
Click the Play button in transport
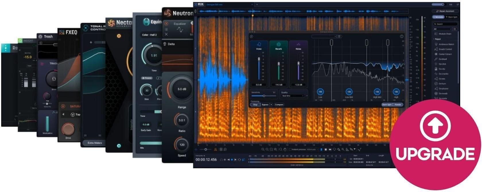(236, 160)
